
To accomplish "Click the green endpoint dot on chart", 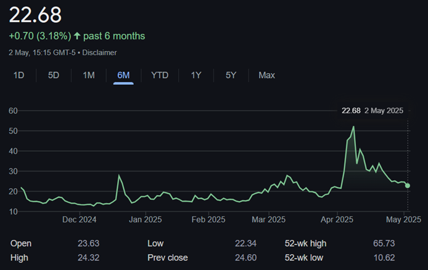I will coord(408,186).
